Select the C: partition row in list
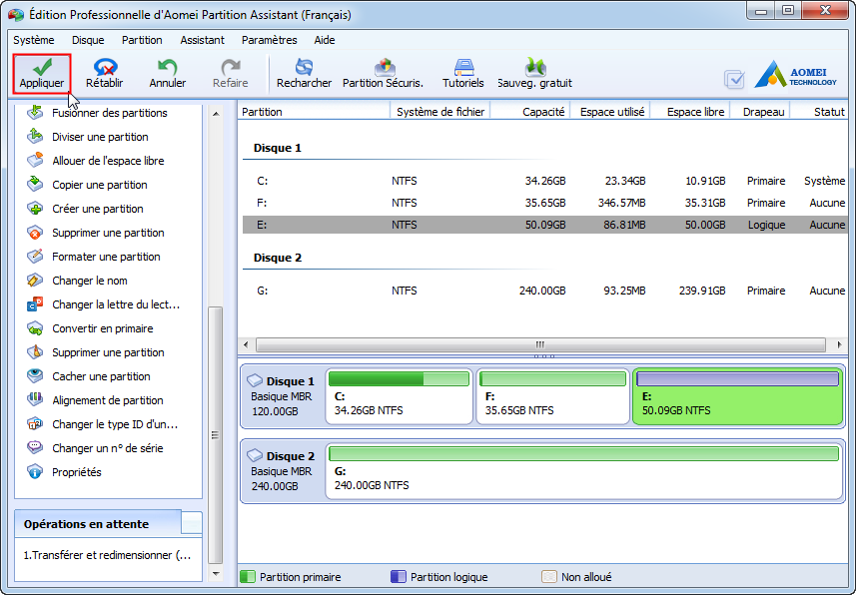The width and height of the screenshot is (856, 595). pyautogui.click(x=544, y=182)
